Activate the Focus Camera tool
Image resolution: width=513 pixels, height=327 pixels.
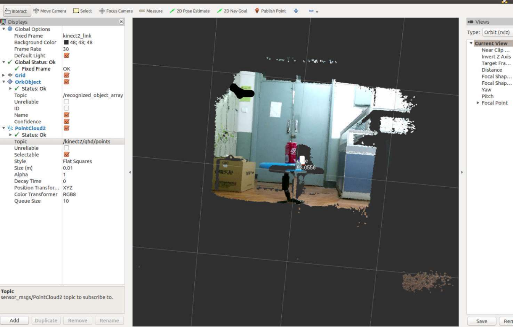(x=116, y=11)
